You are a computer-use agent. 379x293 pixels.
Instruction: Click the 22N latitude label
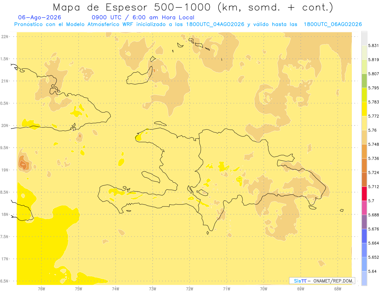coord(5,37)
